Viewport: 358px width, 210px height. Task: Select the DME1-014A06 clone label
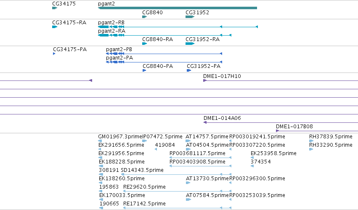[x=222, y=118]
